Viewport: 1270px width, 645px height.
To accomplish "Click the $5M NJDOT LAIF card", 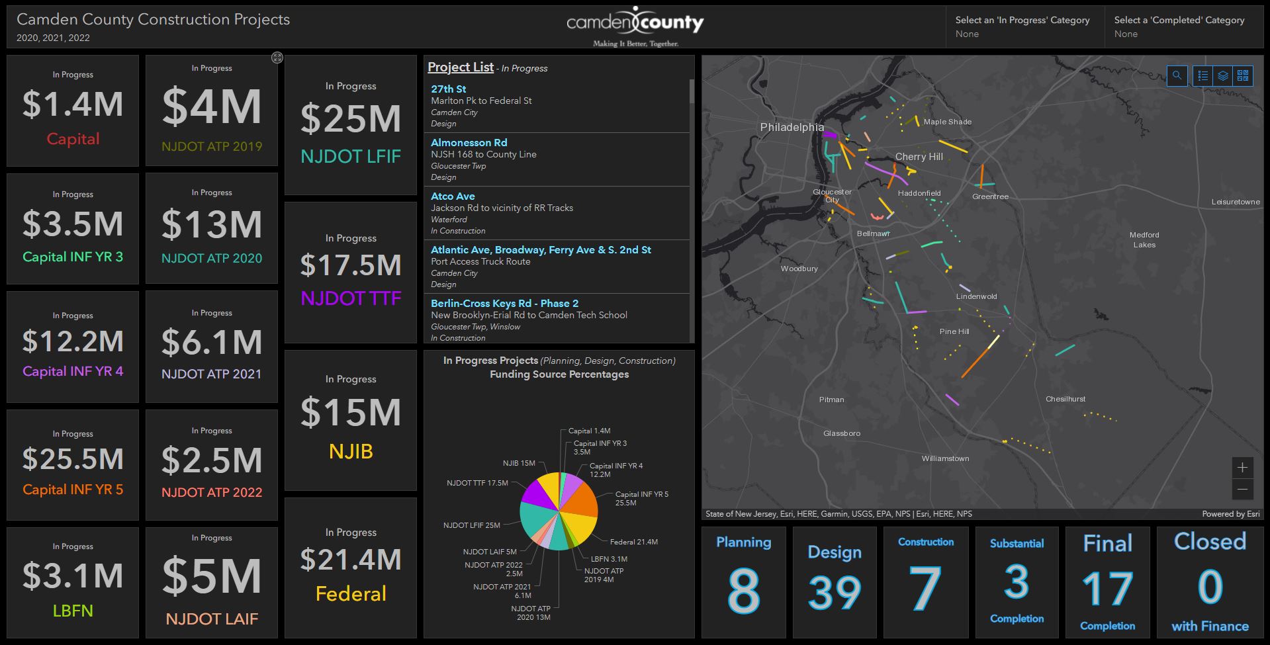I will click(212, 583).
